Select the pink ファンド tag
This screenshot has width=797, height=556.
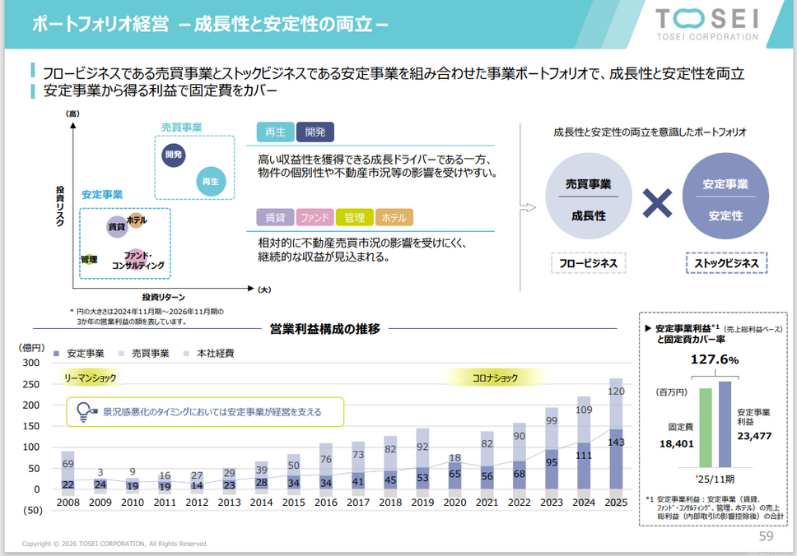(315, 218)
